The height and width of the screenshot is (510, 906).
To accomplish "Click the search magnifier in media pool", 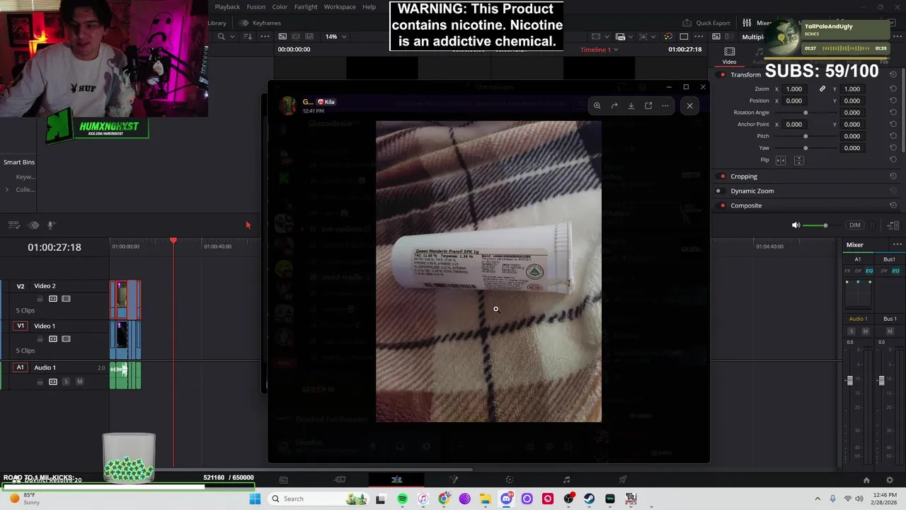I will (x=222, y=37).
